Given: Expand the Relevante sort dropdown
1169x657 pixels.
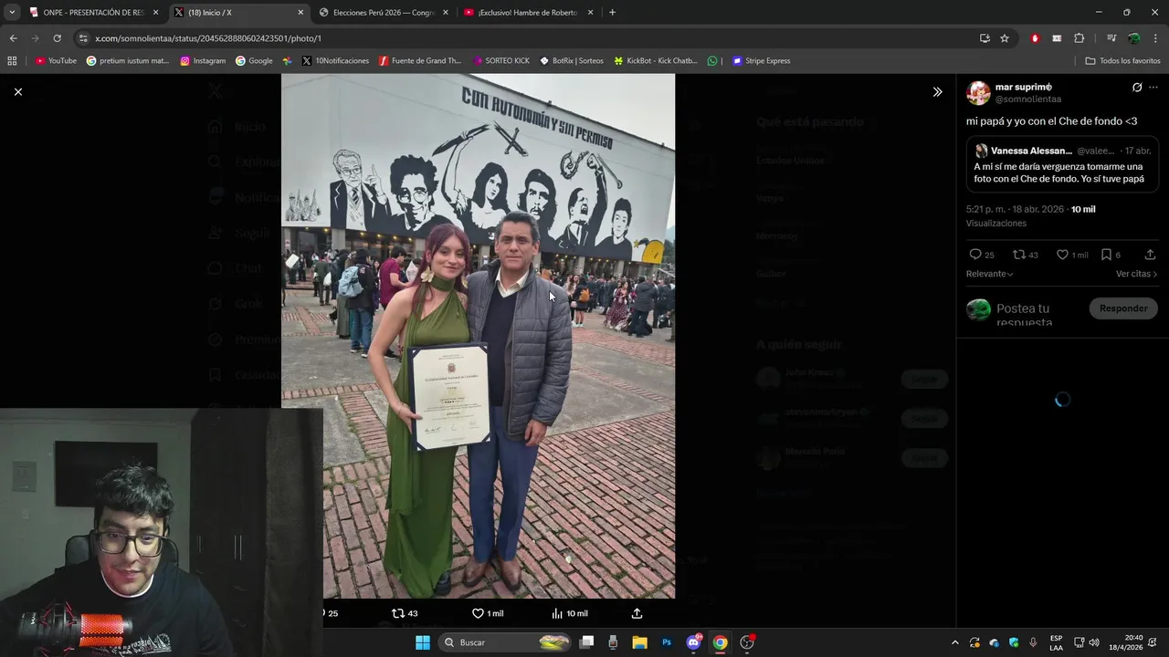Looking at the screenshot, I should 989,274.
